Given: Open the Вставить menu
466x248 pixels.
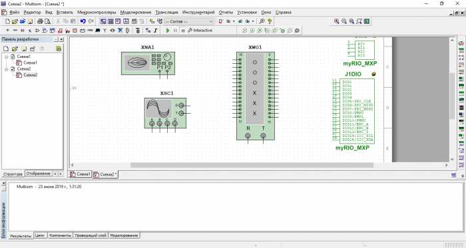Looking at the screenshot, I should point(65,13).
